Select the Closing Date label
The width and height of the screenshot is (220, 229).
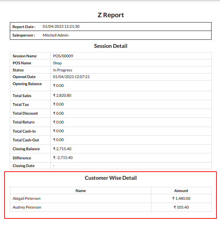[x=24, y=166]
